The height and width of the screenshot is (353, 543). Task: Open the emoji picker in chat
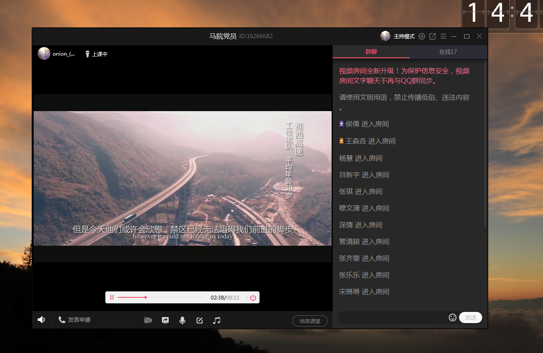tap(452, 317)
